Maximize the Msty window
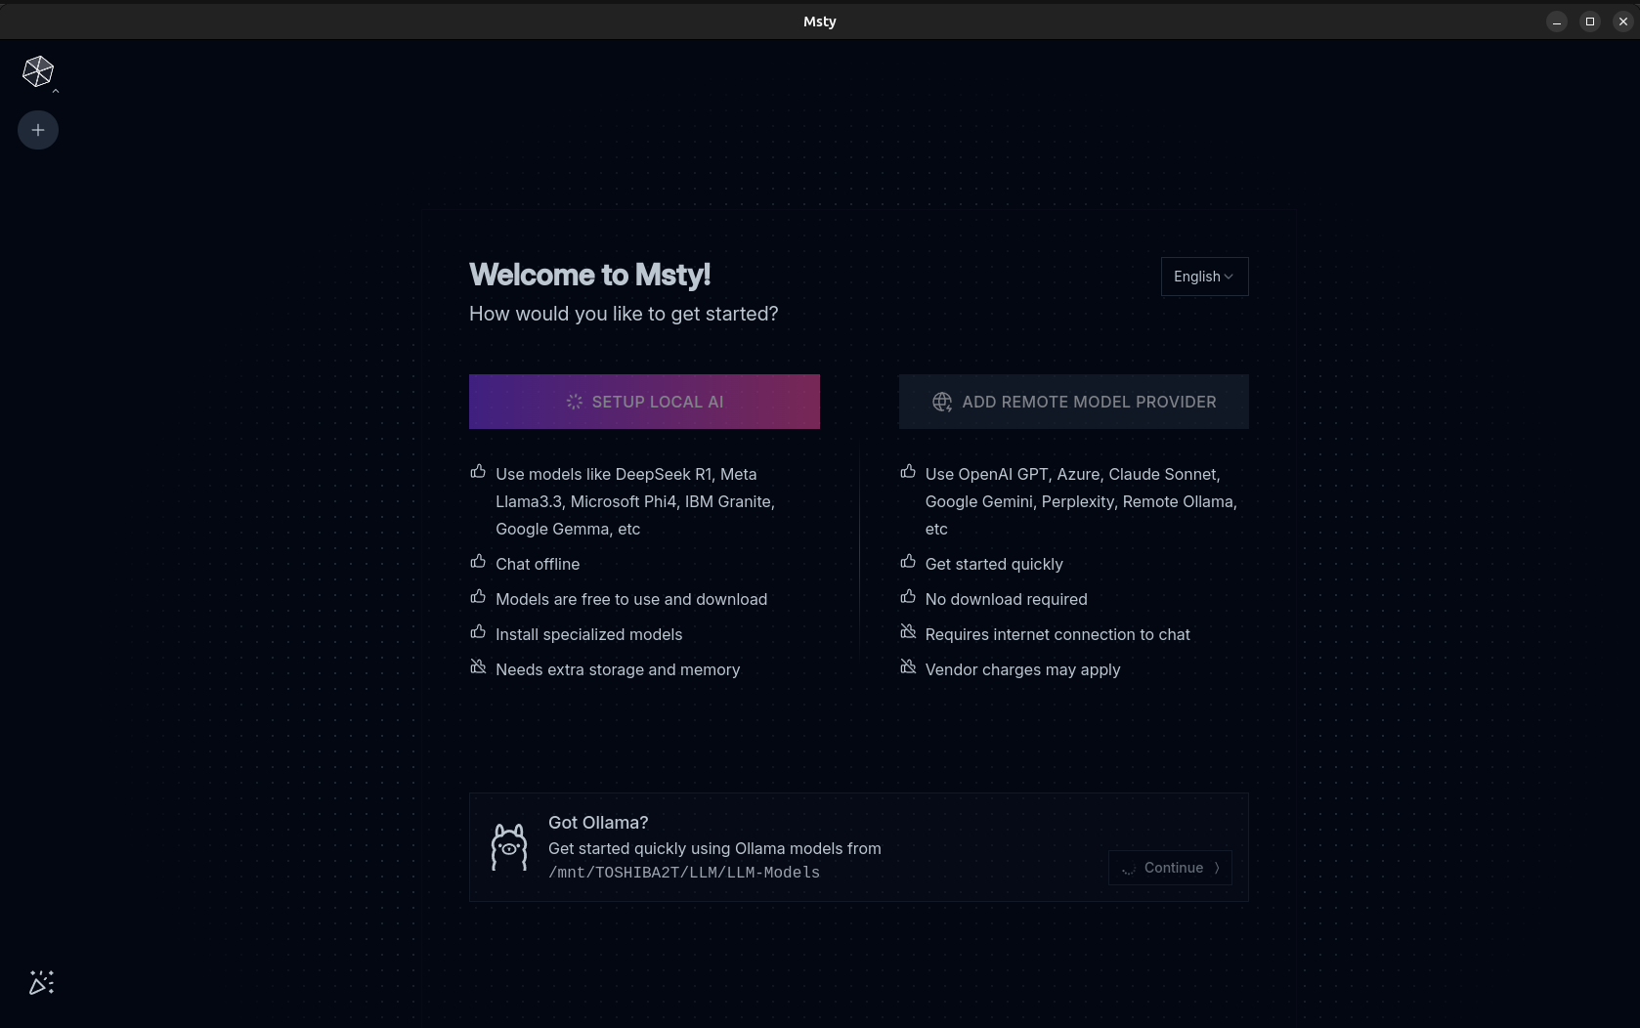This screenshot has height=1028, width=1640. pos(1590,21)
